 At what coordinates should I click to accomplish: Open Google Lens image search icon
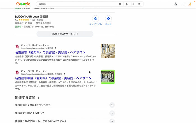pyautogui.click(x=133, y=4)
